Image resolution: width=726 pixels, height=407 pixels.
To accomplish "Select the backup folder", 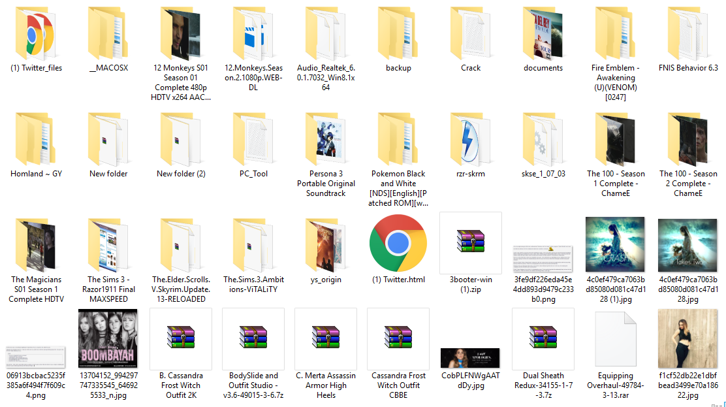I will [x=398, y=33].
